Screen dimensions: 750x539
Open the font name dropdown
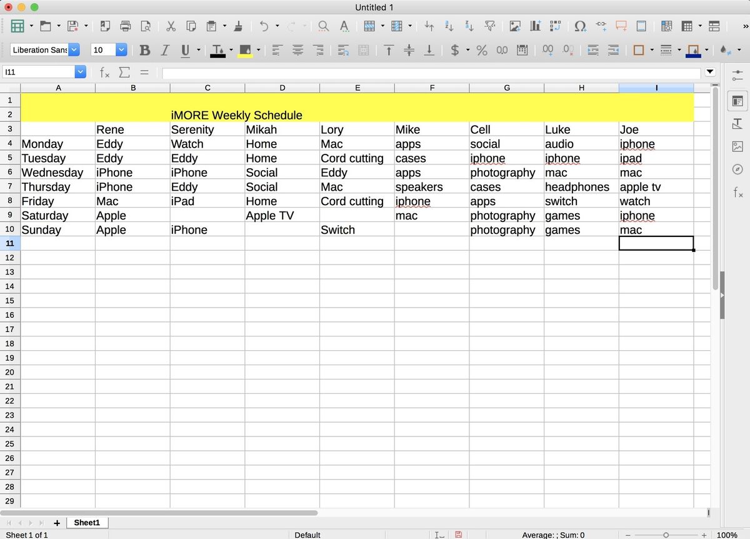tap(74, 49)
